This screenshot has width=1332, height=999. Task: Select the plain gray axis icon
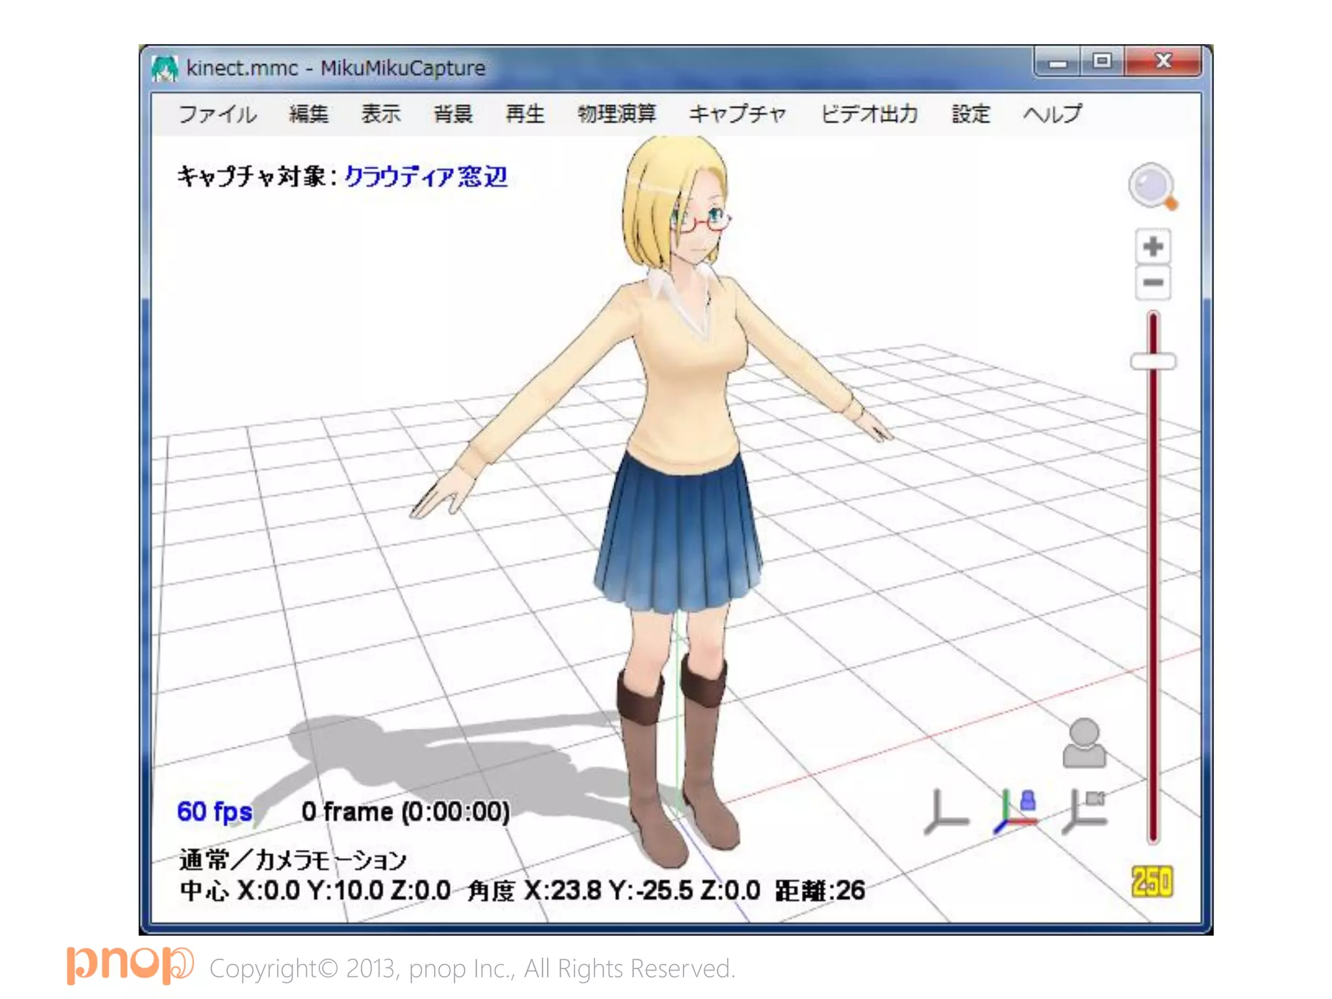pos(946,812)
